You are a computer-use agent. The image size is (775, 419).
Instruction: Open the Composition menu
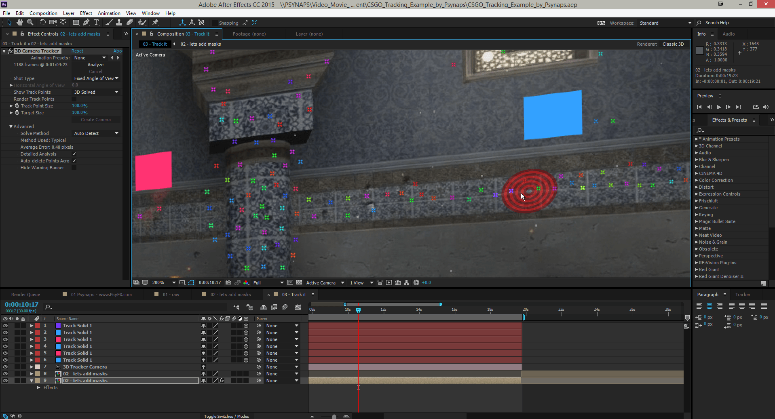(x=43, y=13)
